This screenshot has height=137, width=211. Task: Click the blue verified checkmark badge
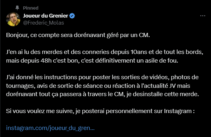(x=73, y=16)
